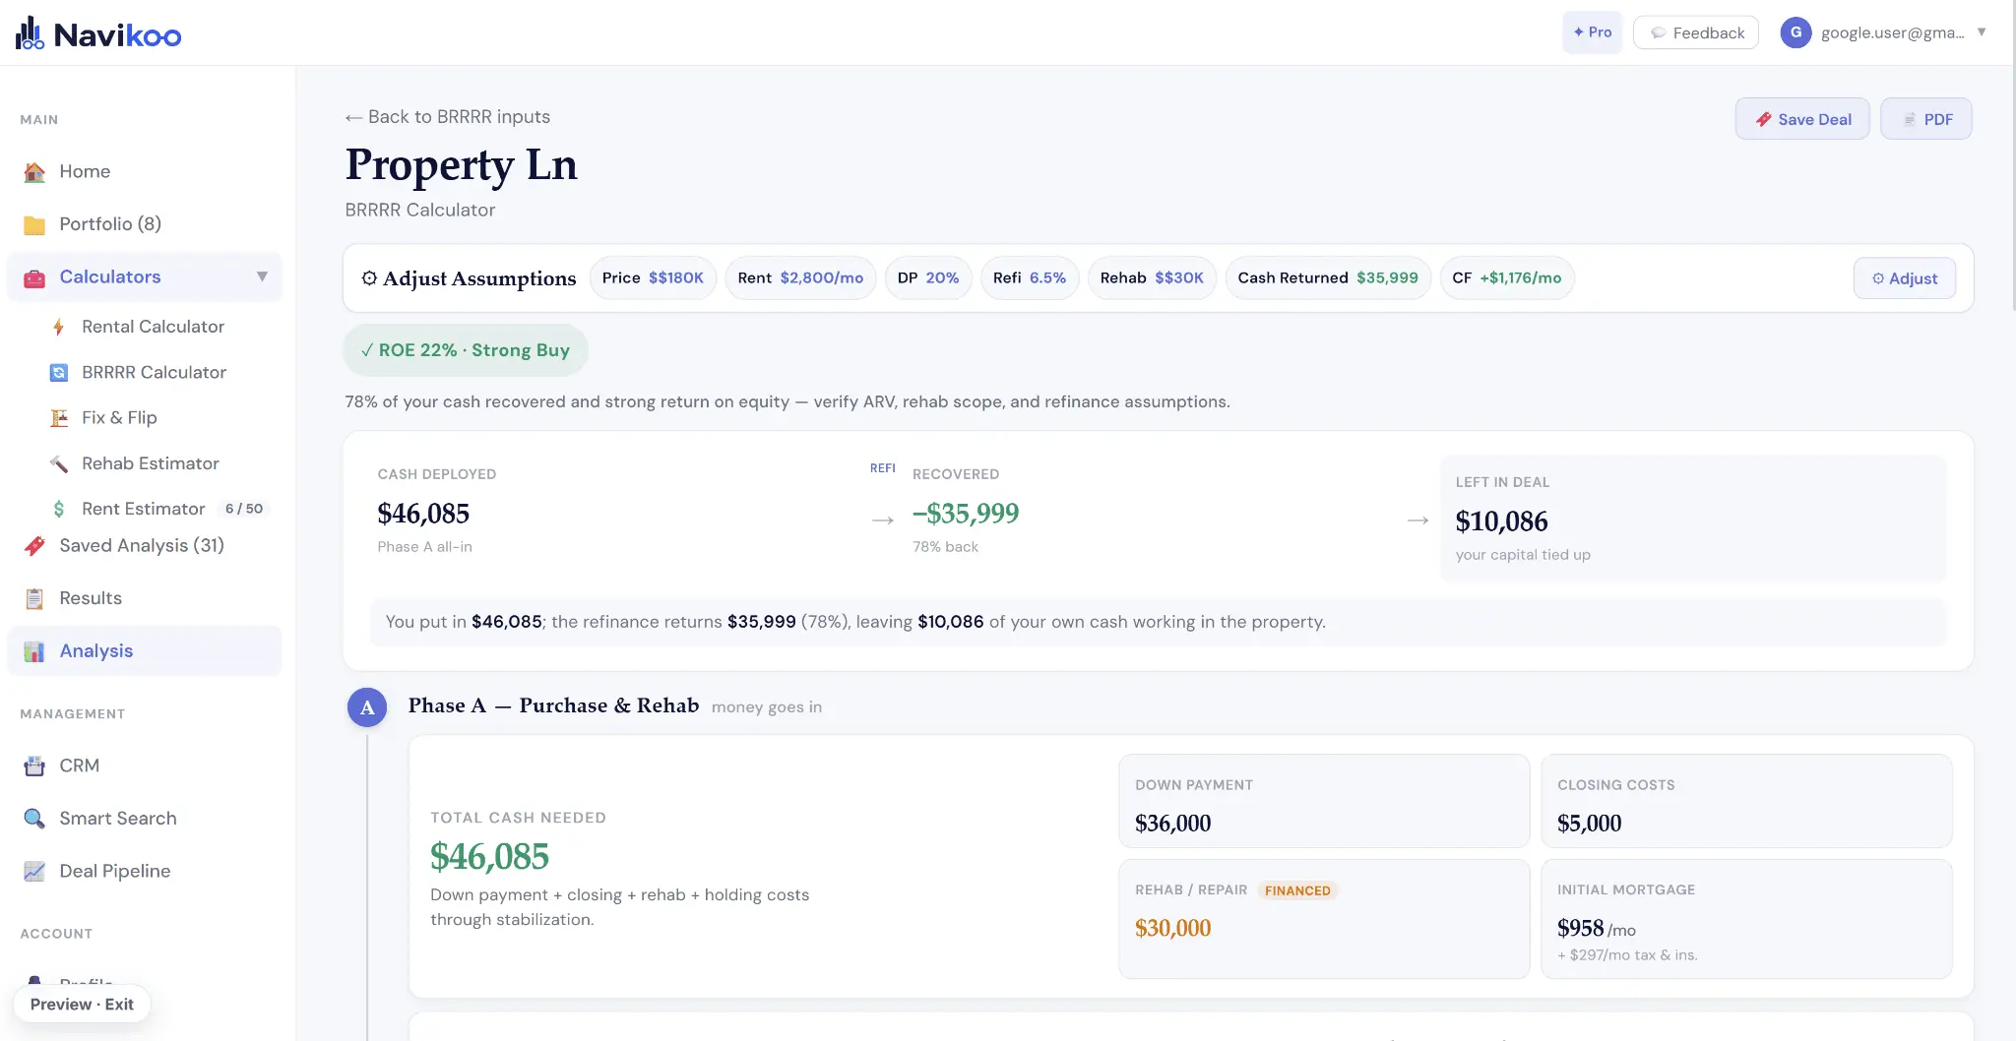Export the analysis as PDF
This screenshot has height=1041, width=2016.
pyautogui.click(x=1926, y=119)
